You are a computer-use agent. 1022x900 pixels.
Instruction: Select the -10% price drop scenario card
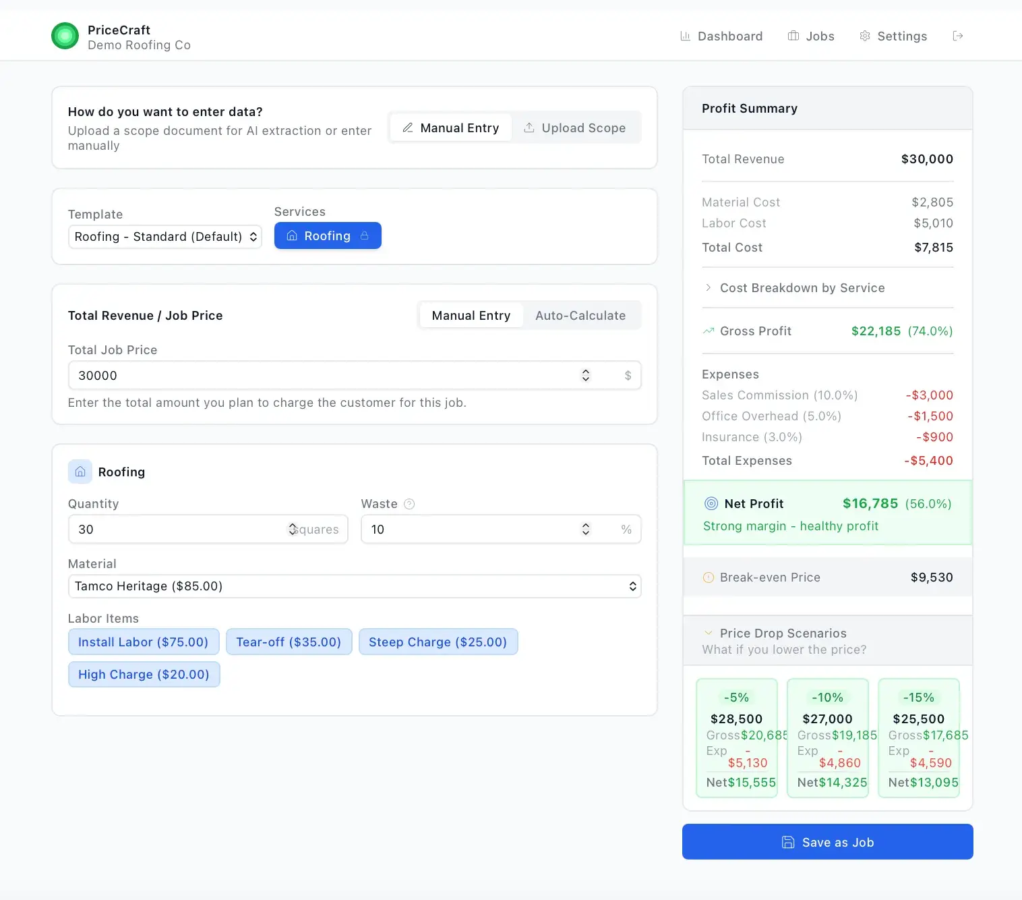pyautogui.click(x=828, y=738)
